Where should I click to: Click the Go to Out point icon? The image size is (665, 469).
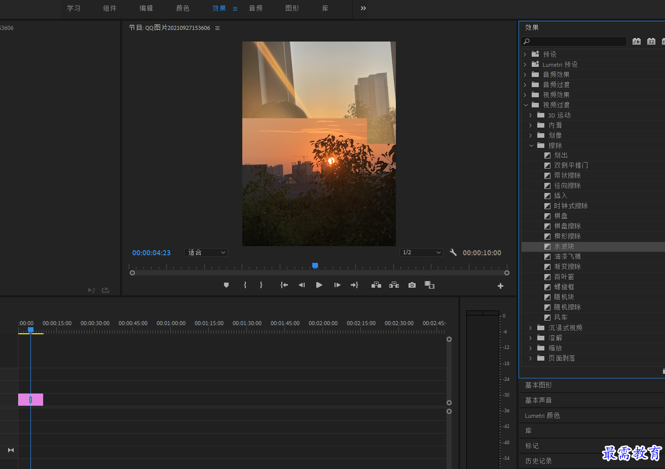tap(354, 285)
